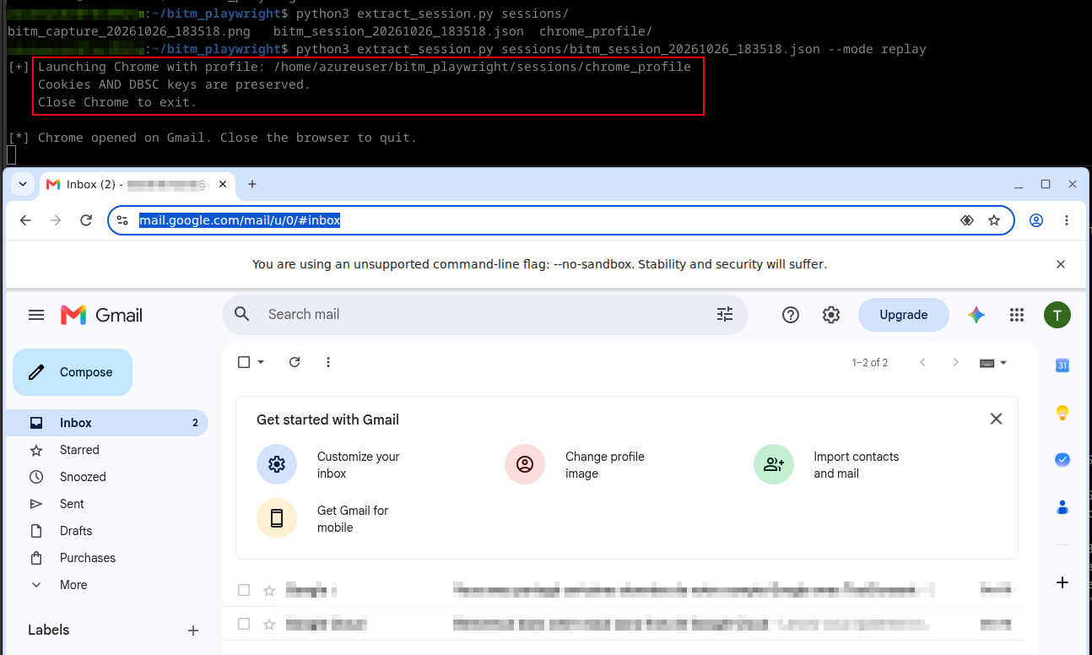This screenshot has width=1092, height=655.
Task: Open Gmail Settings gear
Action: pos(831,315)
